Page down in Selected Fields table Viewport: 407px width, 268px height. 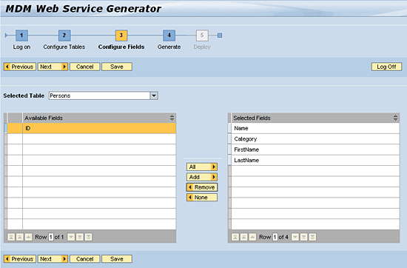(303, 237)
